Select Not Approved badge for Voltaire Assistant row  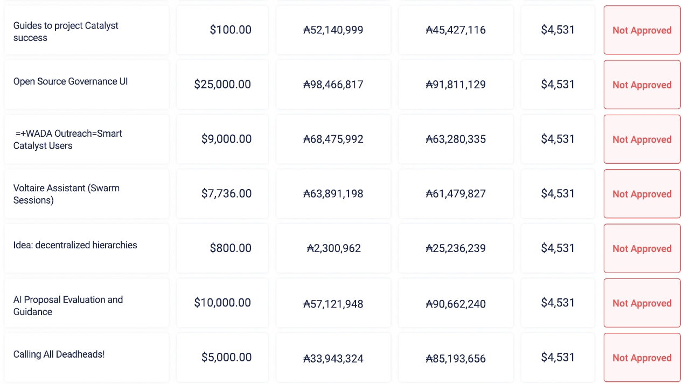coord(642,194)
